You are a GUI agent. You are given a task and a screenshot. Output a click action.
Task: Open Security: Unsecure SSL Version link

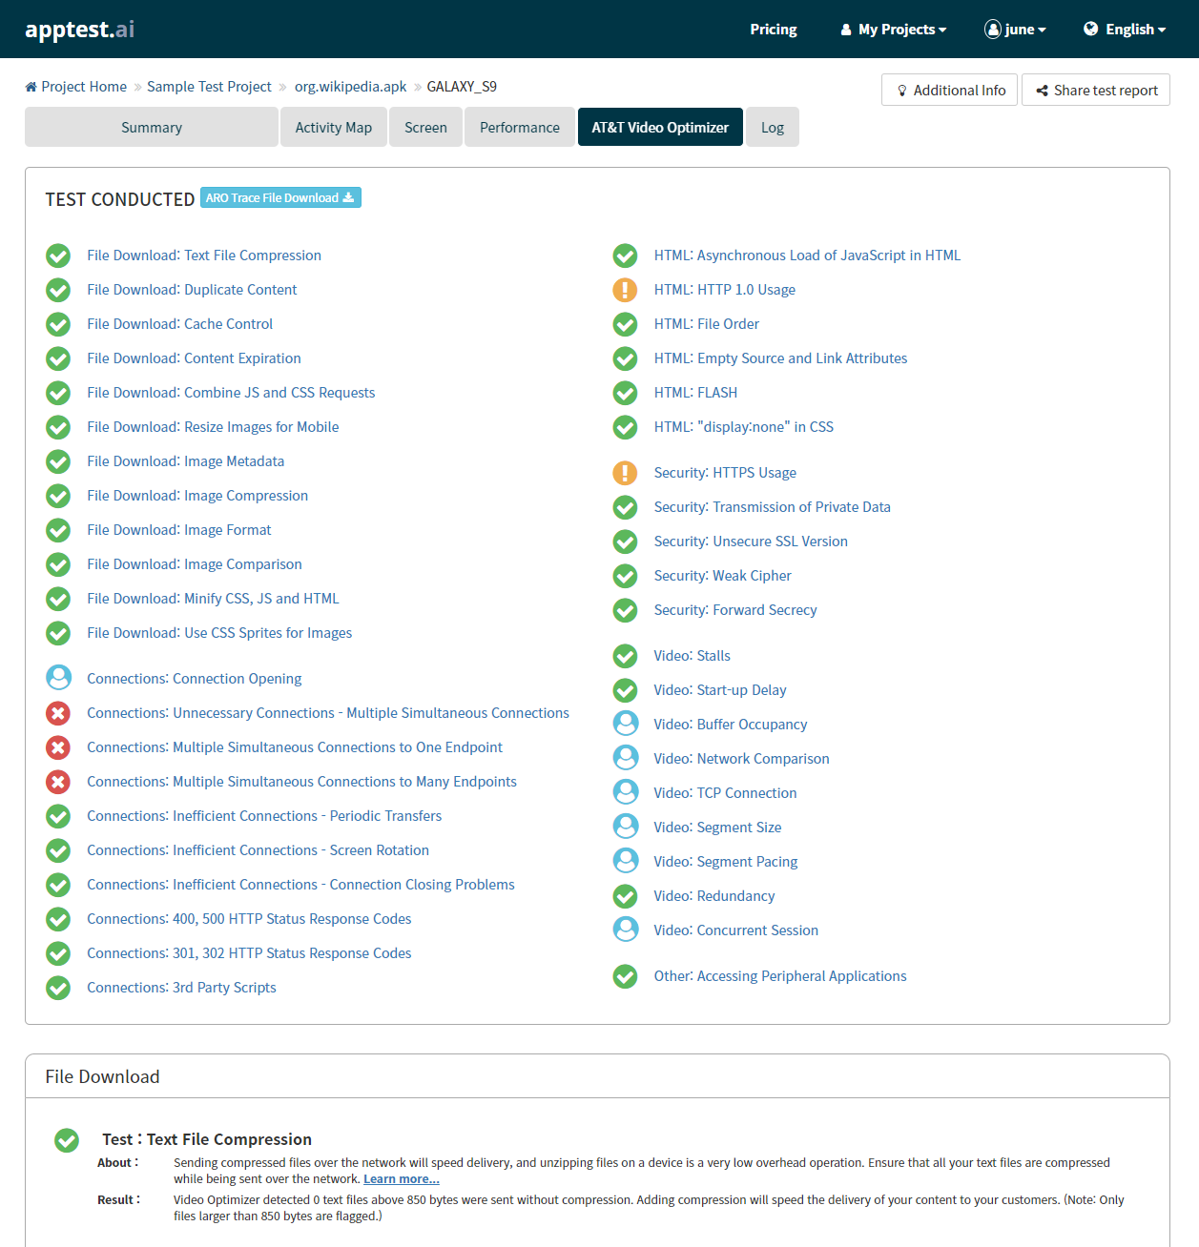[x=751, y=542]
